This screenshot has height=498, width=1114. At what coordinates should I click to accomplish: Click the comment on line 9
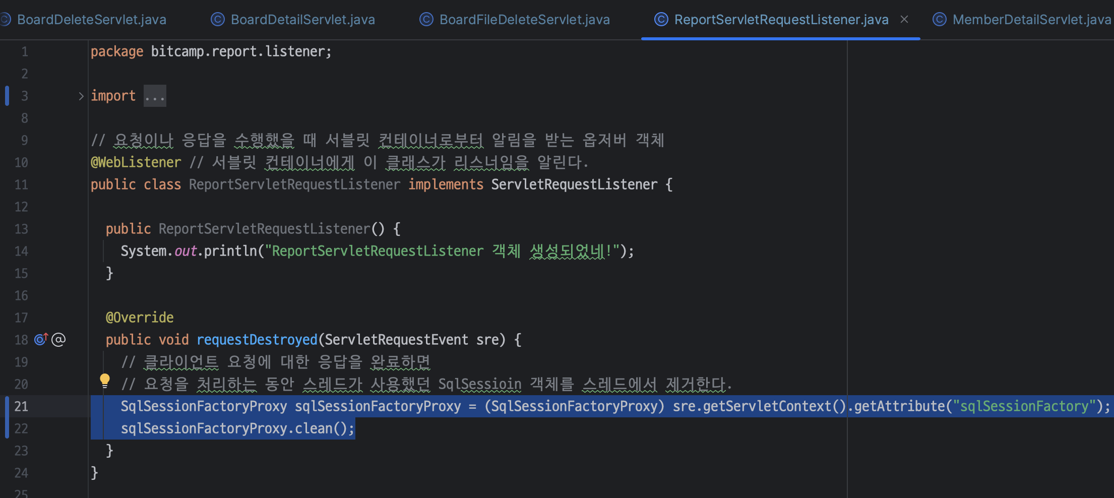[378, 140]
